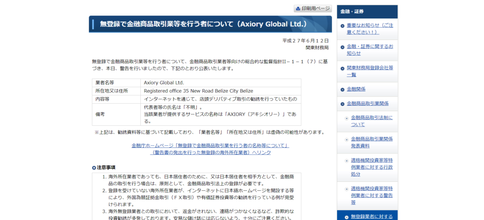The width and height of the screenshot is (484, 220).
Task: Click the intro paragraph starting 無登録で金融商品取引業等
Action: point(209,65)
